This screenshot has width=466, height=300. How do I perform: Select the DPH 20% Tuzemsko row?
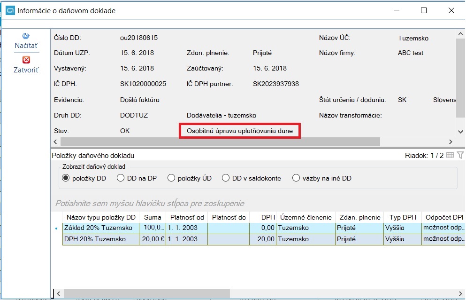[x=264, y=239]
